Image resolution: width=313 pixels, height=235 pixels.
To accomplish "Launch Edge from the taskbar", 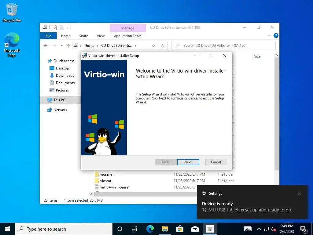I will [150, 229].
